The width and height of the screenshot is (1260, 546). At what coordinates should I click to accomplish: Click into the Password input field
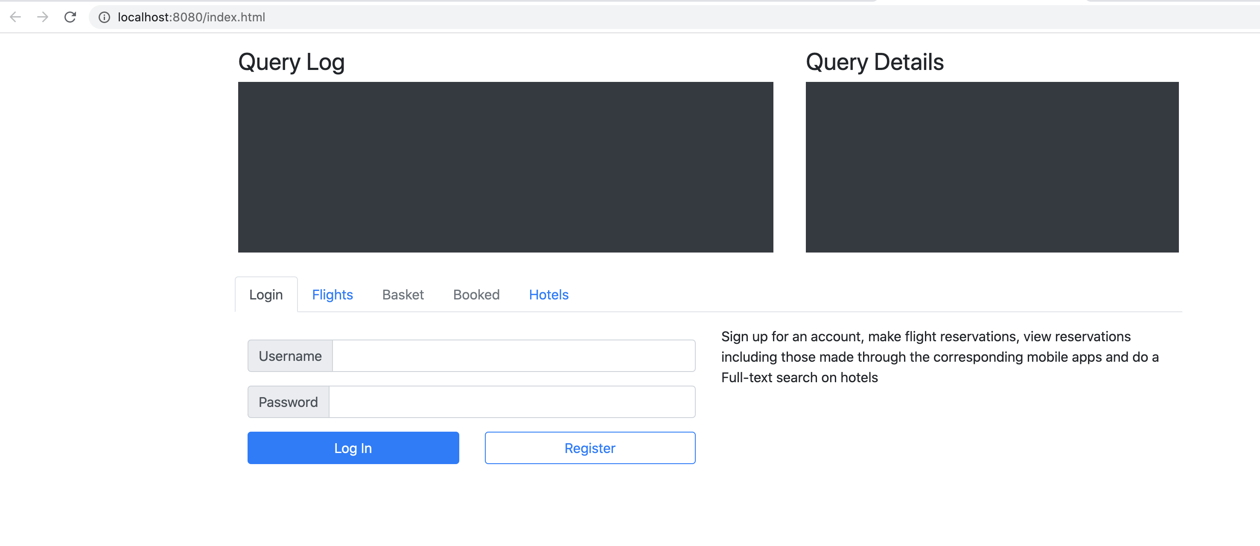click(x=512, y=402)
